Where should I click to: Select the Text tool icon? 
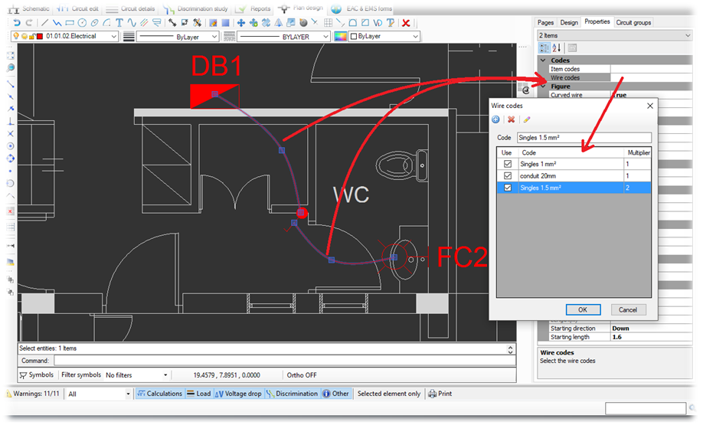pyautogui.click(x=119, y=22)
